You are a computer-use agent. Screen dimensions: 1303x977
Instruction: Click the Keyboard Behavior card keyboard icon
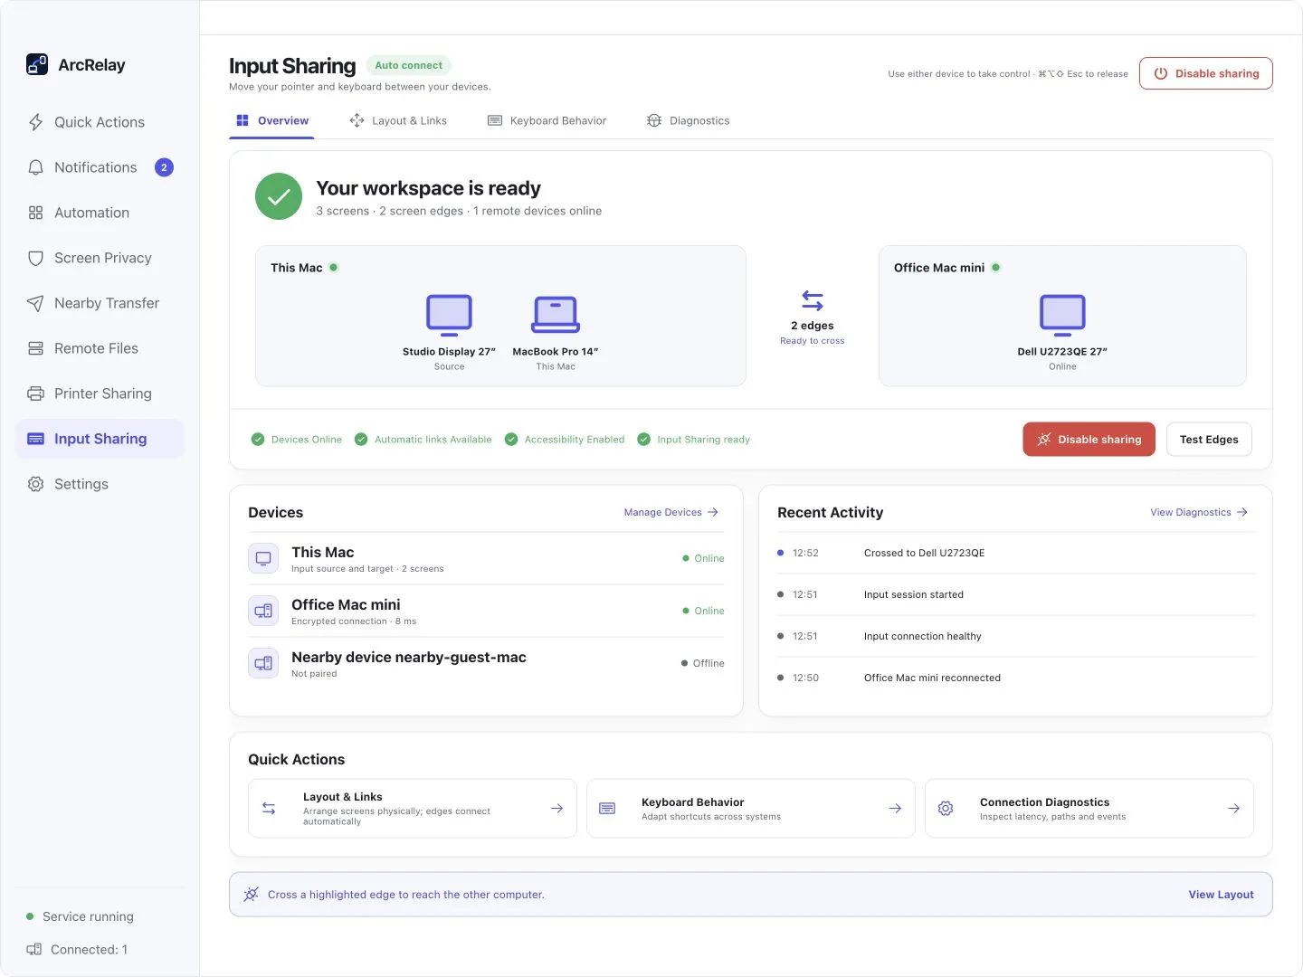click(607, 808)
